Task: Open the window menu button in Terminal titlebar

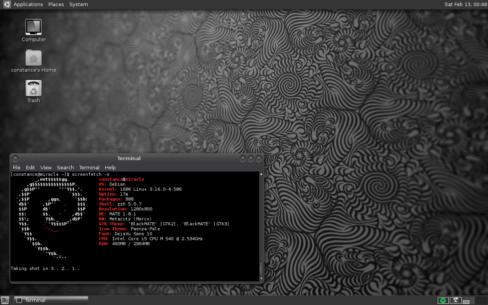Action: (x=15, y=159)
